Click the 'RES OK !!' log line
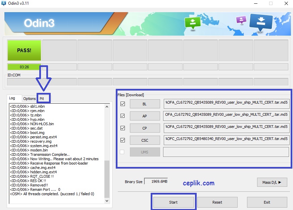This screenshot has height=210, width=293. pyautogui.click(x=28, y=181)
